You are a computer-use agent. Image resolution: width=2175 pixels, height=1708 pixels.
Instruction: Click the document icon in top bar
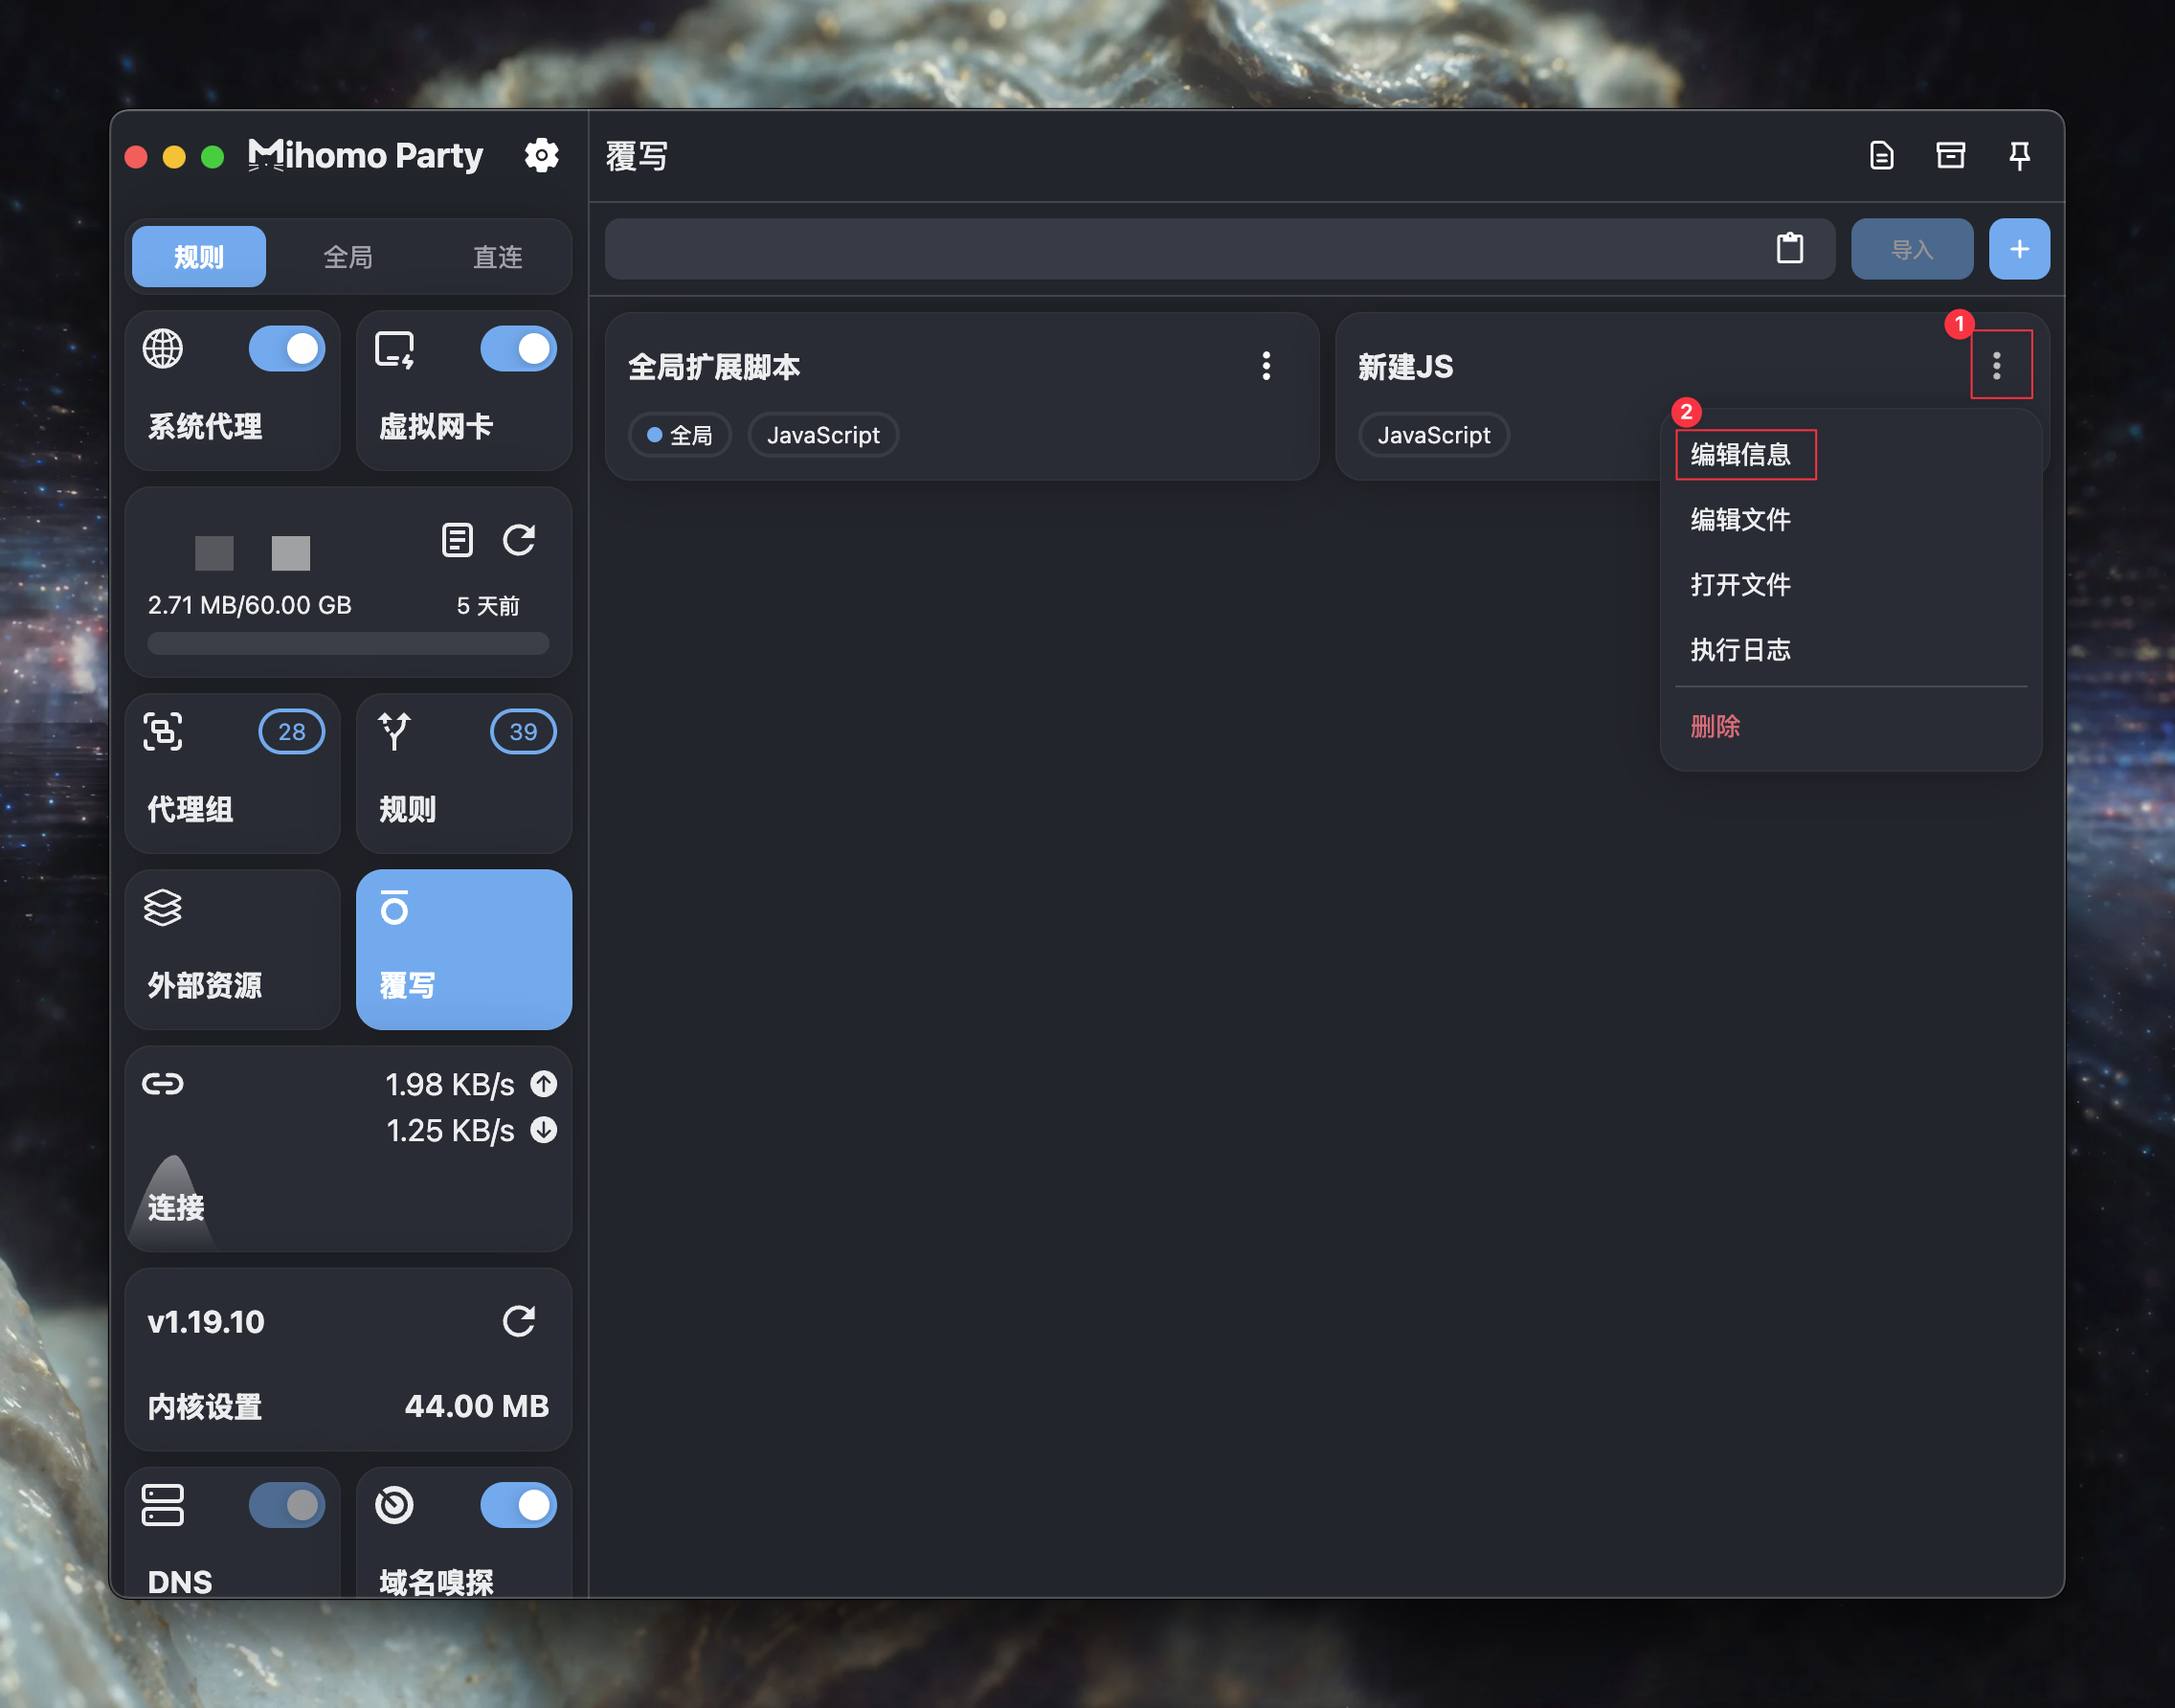[1881, 156]
